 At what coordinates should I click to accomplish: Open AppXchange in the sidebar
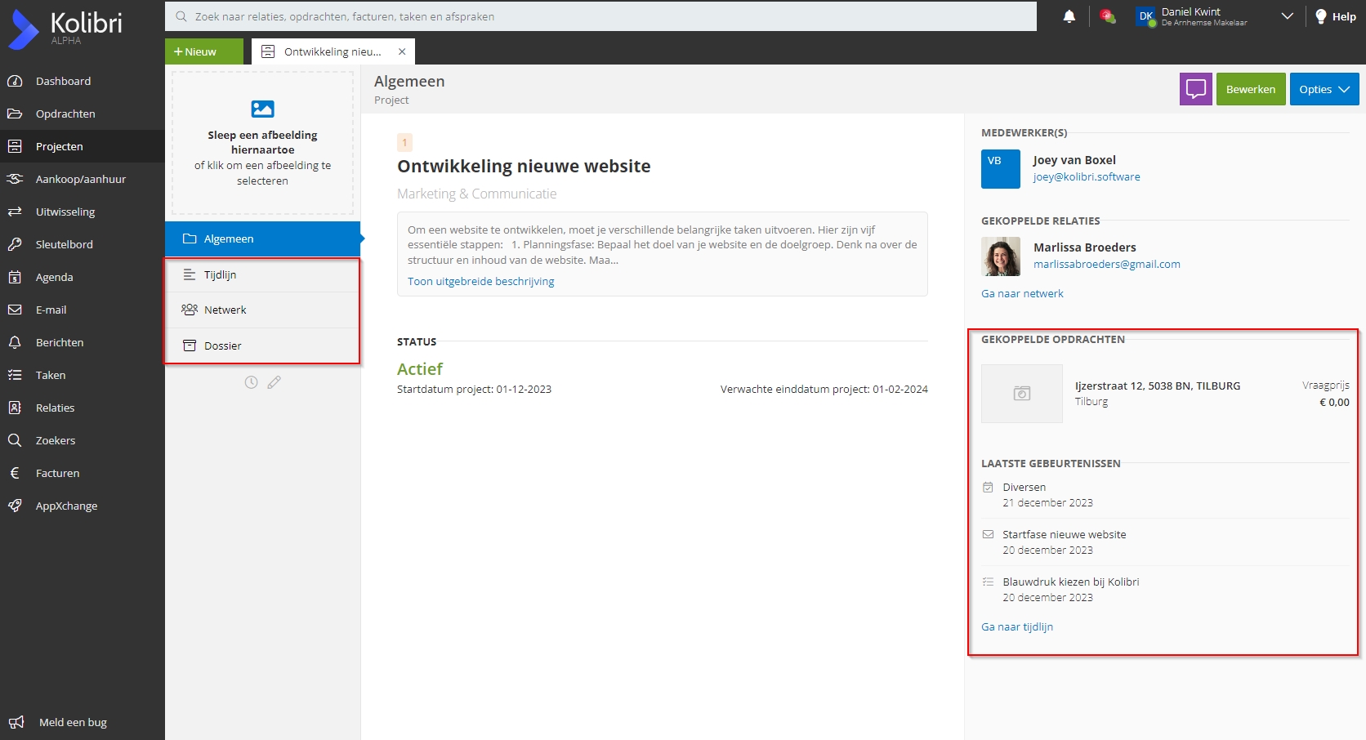(82, 506)
